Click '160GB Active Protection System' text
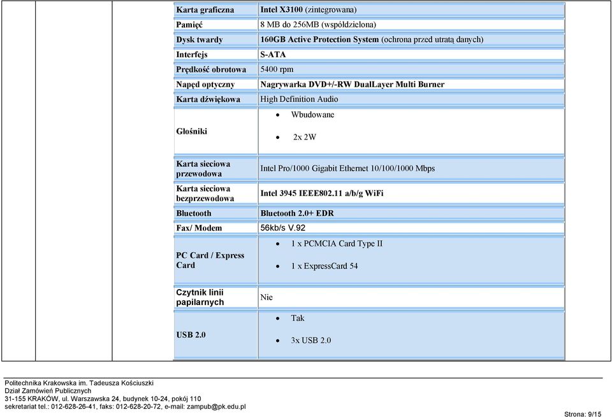This screenshot has height=417, width=612. pos(319,39)
